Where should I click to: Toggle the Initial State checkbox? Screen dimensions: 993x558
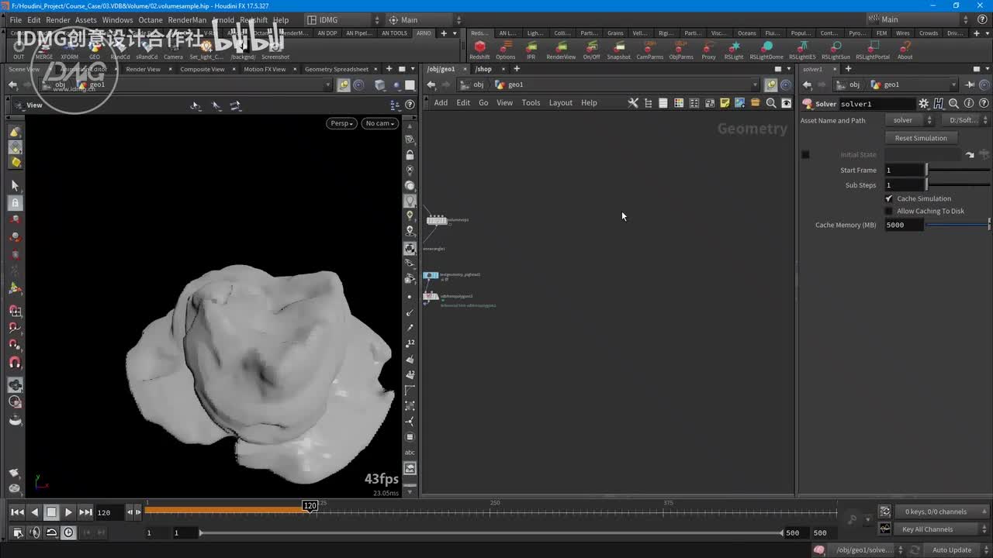click(x=805, y=154)
